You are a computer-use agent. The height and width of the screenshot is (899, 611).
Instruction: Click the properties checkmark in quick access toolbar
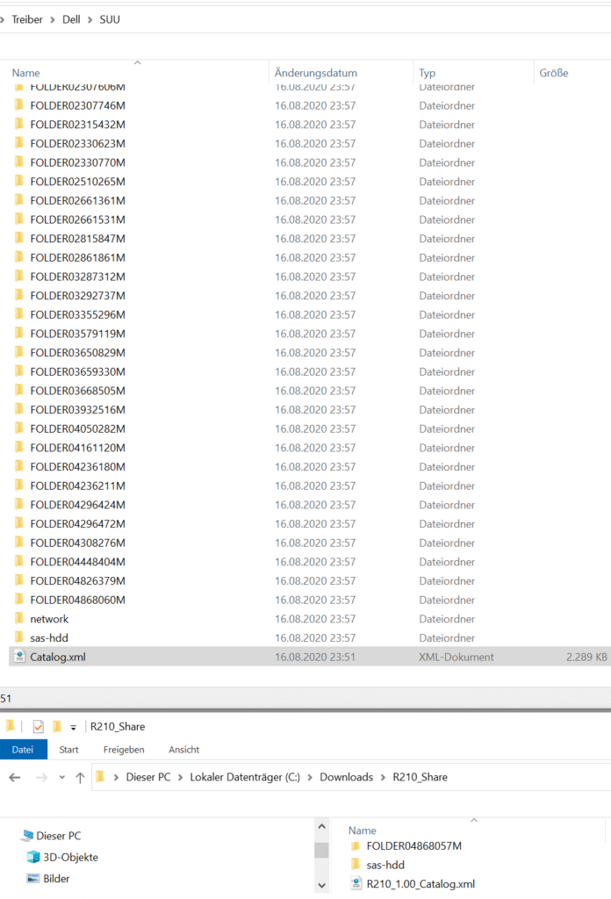(x=38, y=726)
